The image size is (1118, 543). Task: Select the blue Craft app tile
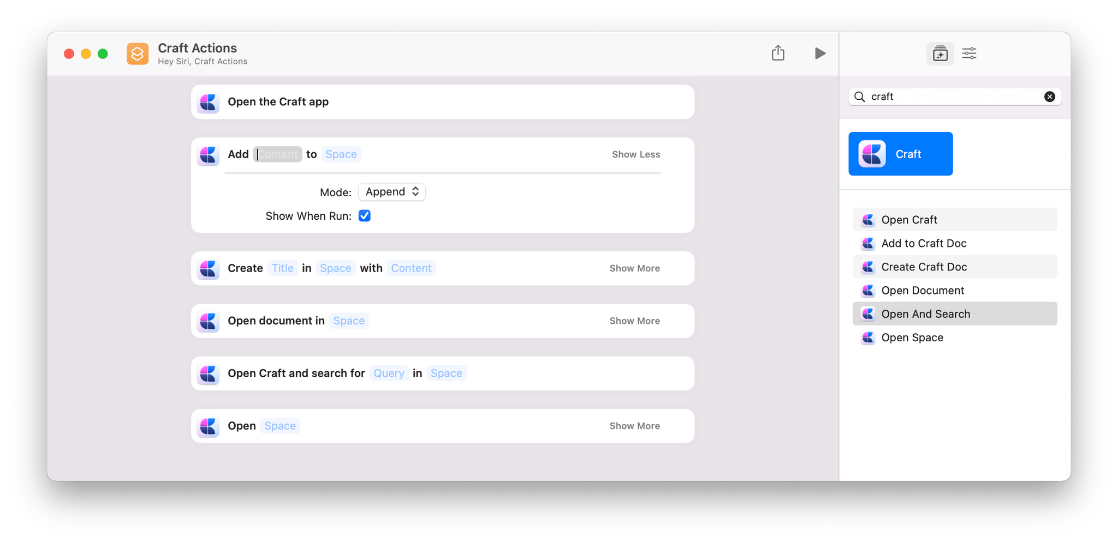click(x=900, y=154)
